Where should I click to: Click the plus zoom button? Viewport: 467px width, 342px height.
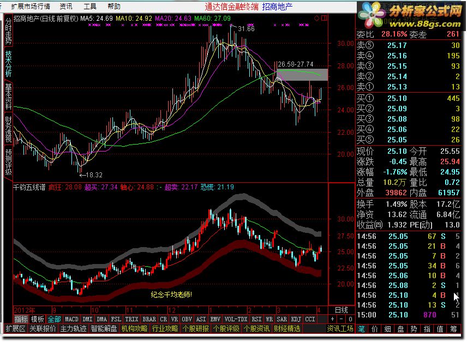coord(332,319)
